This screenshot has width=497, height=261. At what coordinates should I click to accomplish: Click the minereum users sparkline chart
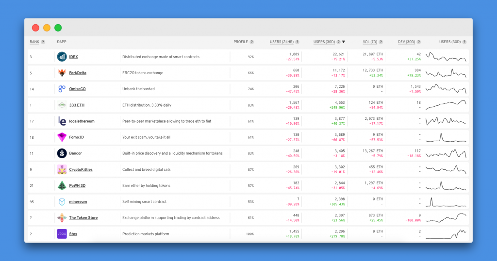click(x=446, y=201)
